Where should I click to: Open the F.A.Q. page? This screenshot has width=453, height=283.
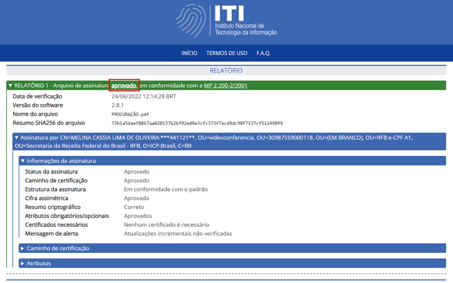[264, 53]
